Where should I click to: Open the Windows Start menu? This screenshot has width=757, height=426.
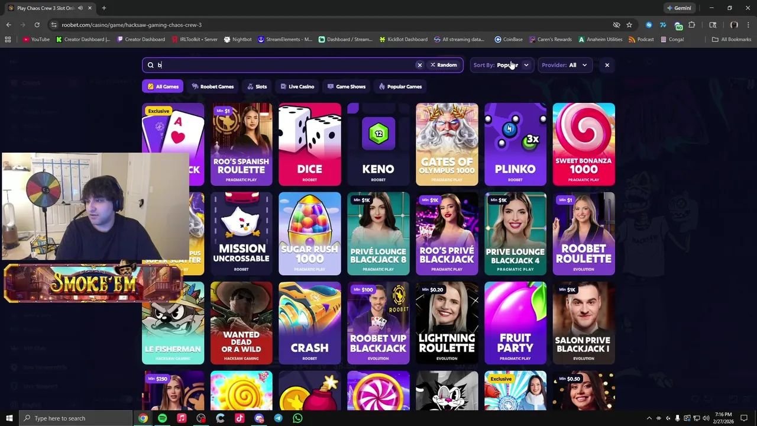(9, 418)
